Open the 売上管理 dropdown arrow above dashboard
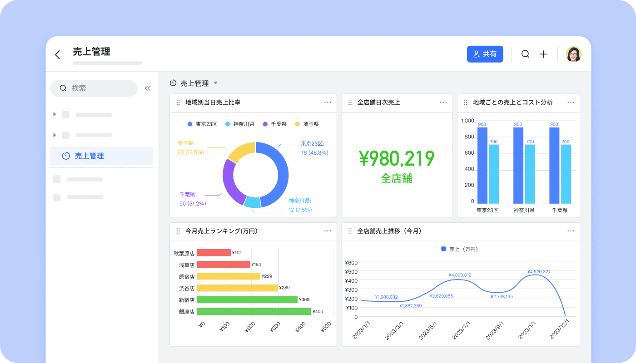636x363 pixels. (x=216, y=83)
